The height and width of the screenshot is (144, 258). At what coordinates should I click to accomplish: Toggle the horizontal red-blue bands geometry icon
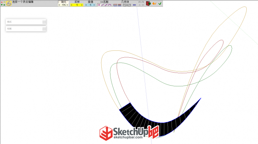coord(120,5)
